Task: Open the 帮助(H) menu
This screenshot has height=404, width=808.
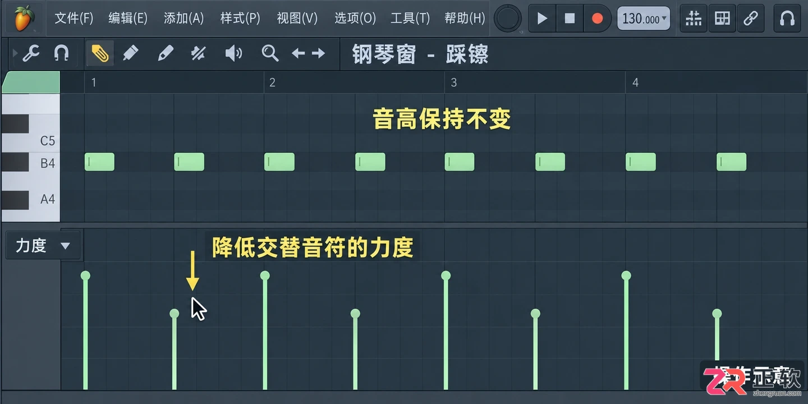Action: tap(465, 19)
